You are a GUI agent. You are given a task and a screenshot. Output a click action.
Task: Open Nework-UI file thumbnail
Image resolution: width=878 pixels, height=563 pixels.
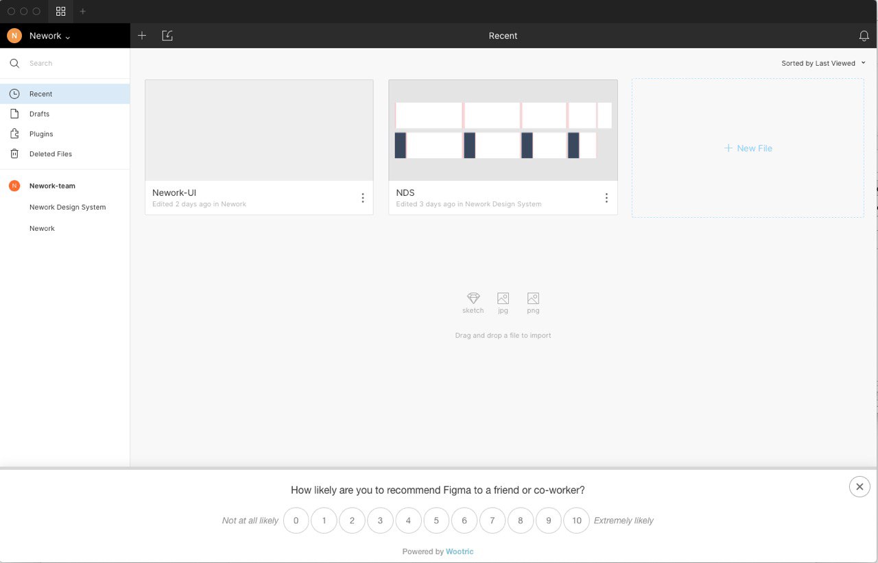coord(259,130)
